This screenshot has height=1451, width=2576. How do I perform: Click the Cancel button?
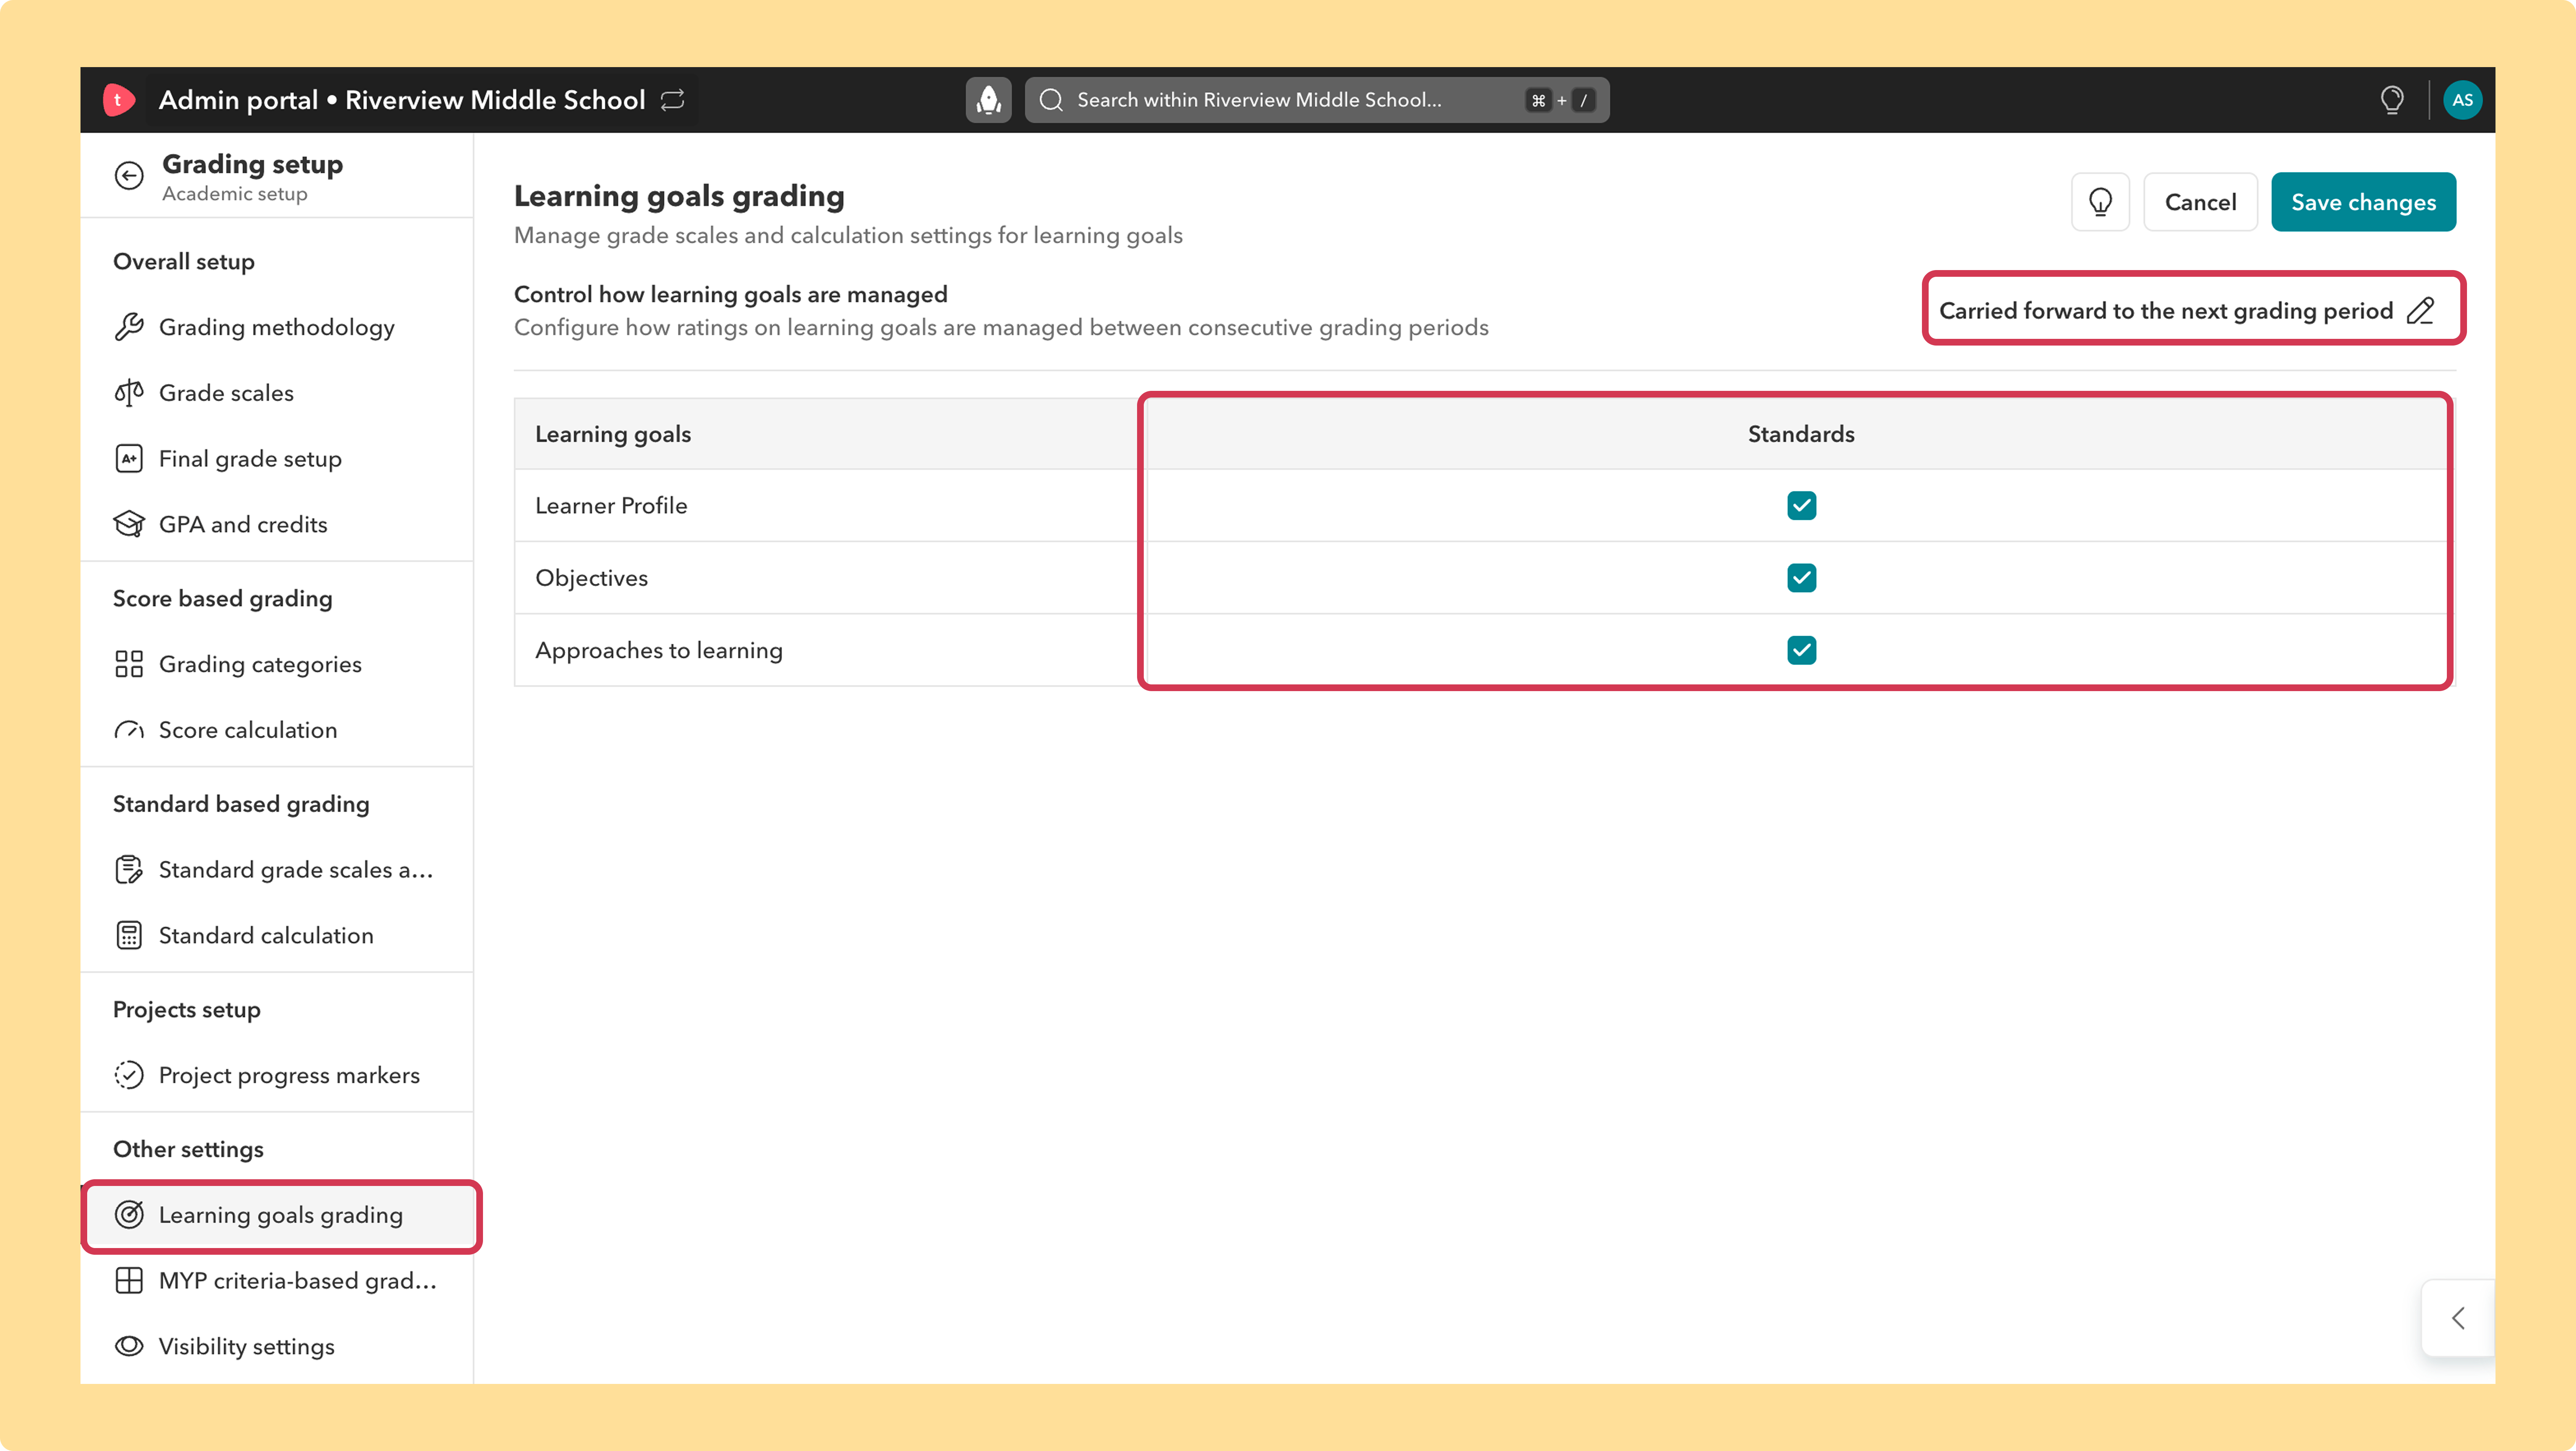click(x=2200, y=202)
